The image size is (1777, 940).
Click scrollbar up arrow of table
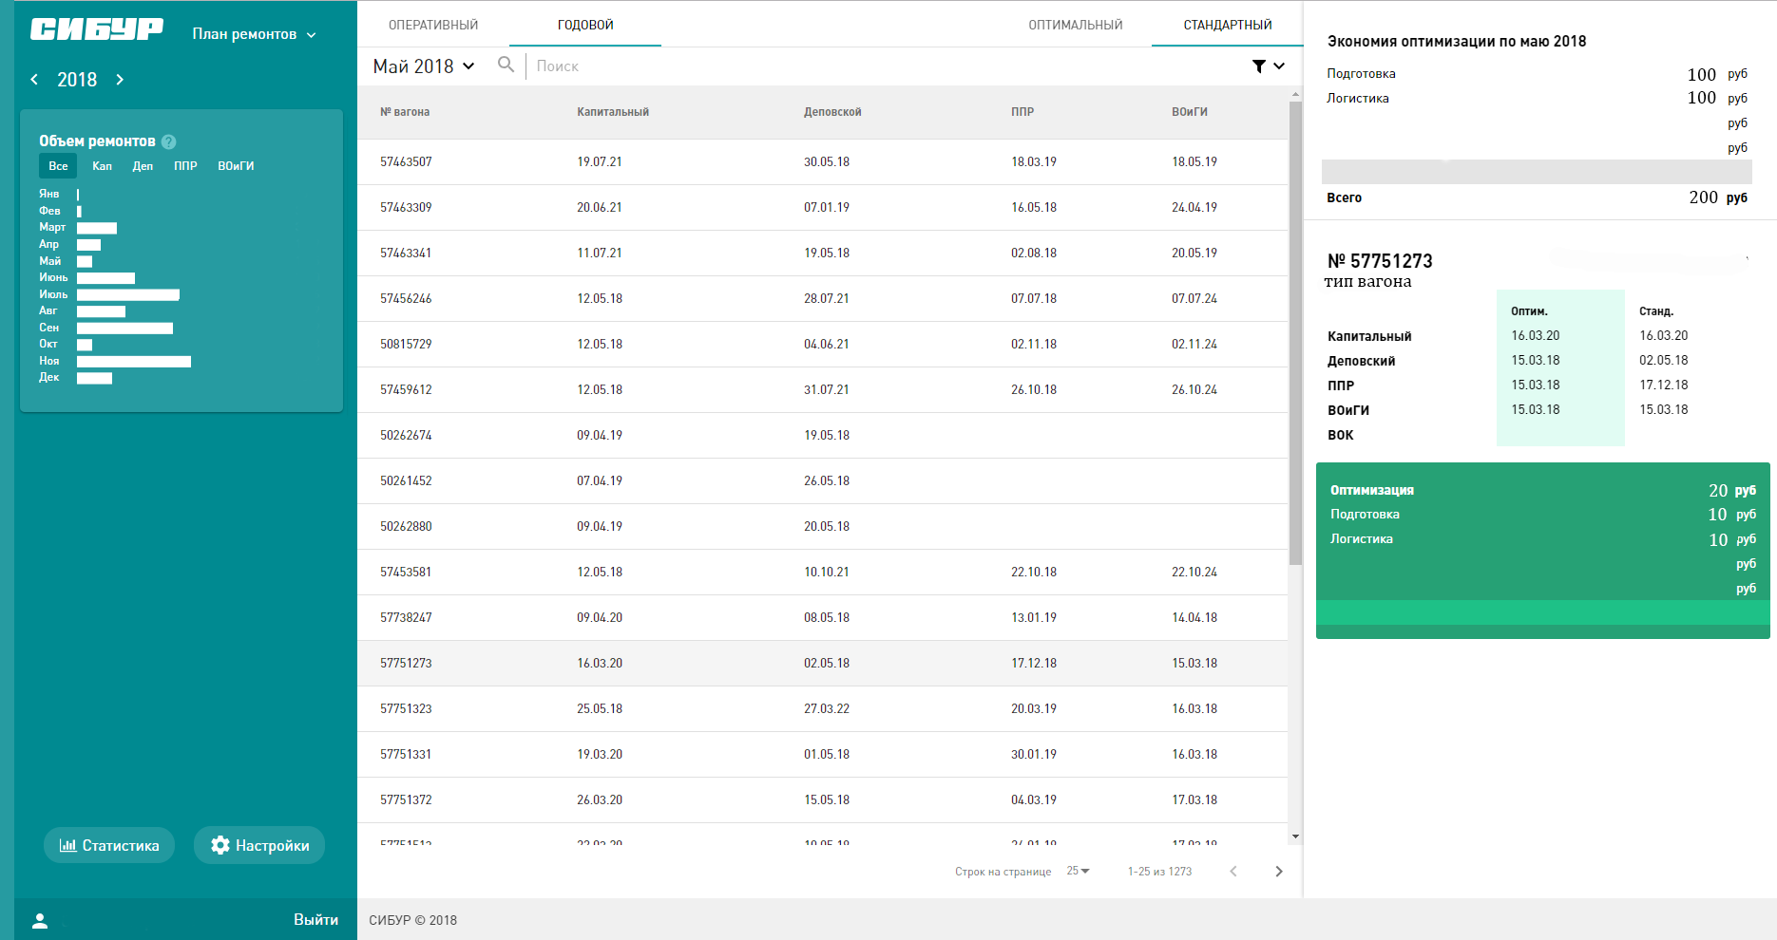point(1295,94)
